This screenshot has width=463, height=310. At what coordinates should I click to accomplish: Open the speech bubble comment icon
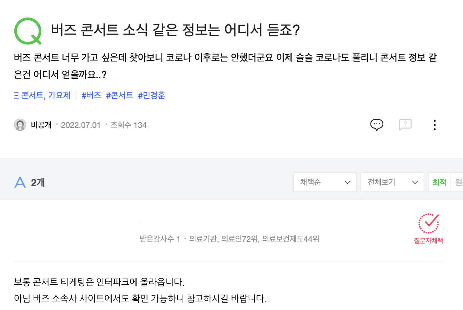pyautogui.click(x=377, y=125)
